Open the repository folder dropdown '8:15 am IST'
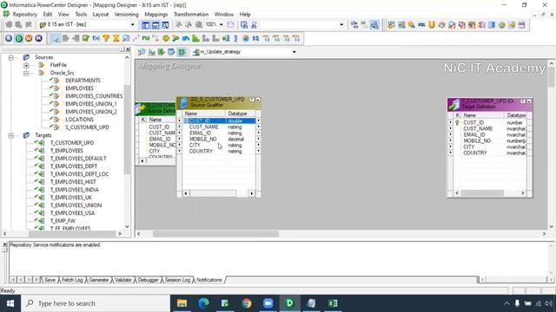This screenshot has height=312, width=556. click(x=133, y=25)
